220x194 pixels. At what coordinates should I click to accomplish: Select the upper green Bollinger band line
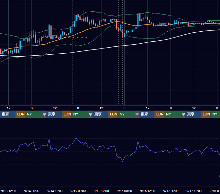[101, 13]
